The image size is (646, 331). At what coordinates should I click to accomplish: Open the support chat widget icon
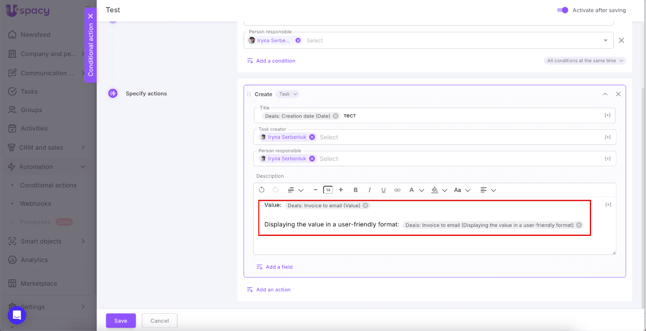(x=17, y=315)
